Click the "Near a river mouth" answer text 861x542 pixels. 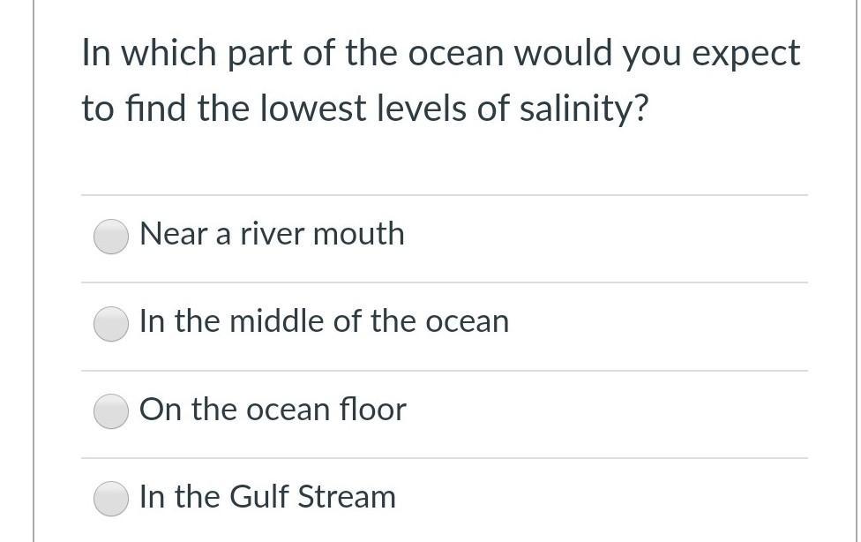point(272,234)
